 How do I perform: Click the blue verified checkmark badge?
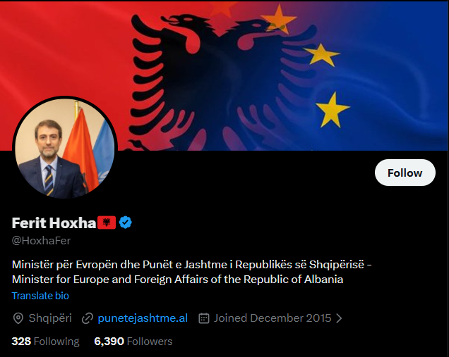pyautogui.click(x=126, y=223)
